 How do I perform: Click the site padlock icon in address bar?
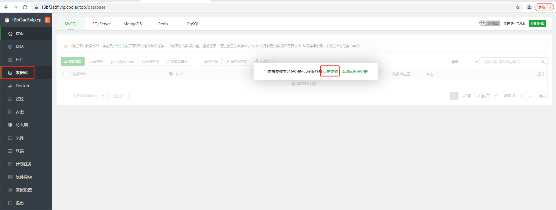[37, 7]
